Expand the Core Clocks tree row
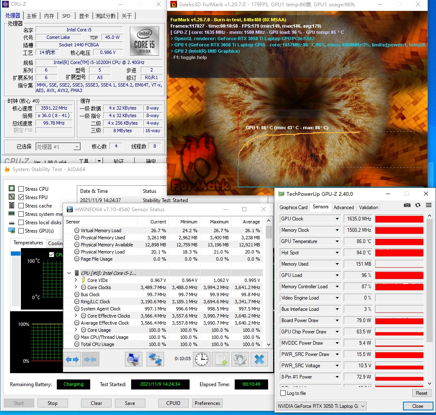The image size is (436, 415). [76, 287]
